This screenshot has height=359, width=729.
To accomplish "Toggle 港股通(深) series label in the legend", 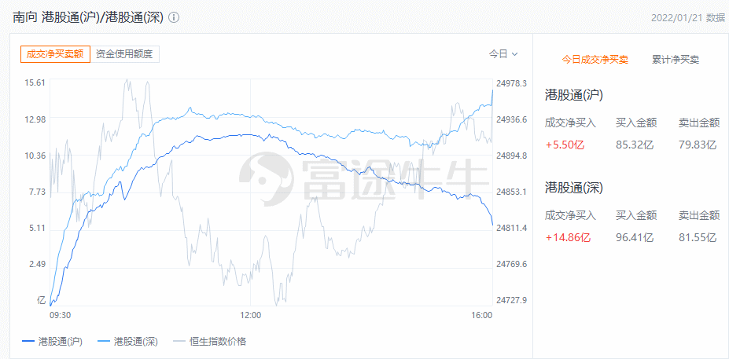I will pyautogui.click(x=136, y=342).
